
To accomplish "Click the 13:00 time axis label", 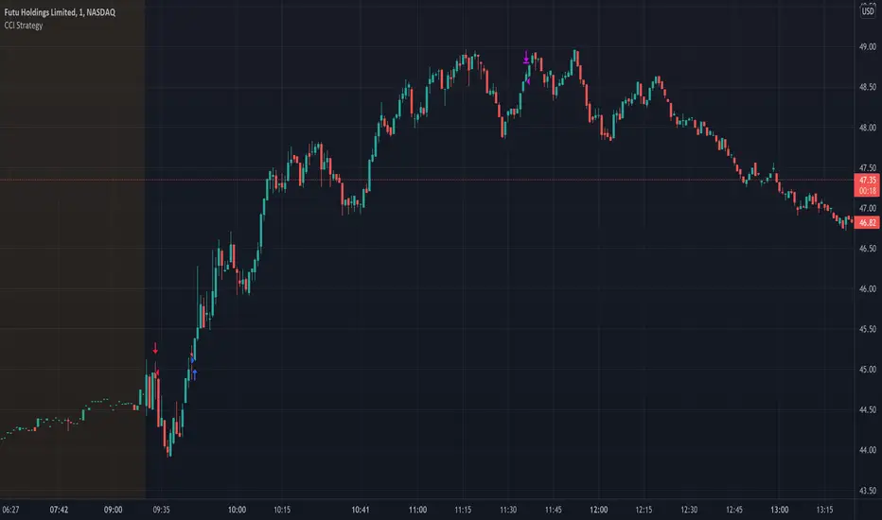I will 778,510.
